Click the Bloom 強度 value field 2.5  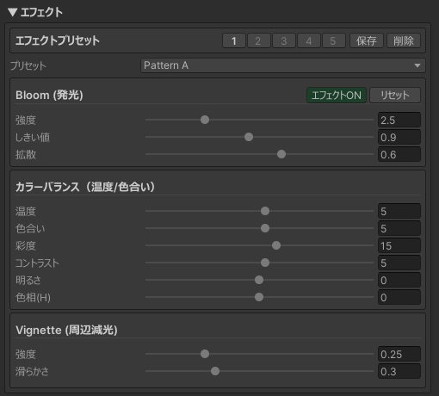pyautogui.click(x=399, y=120)
